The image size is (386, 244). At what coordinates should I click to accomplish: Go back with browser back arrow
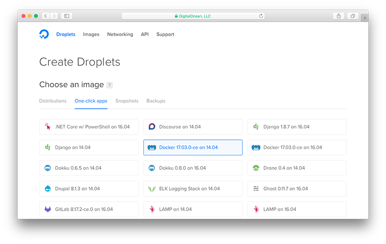[x=46, y=16]
